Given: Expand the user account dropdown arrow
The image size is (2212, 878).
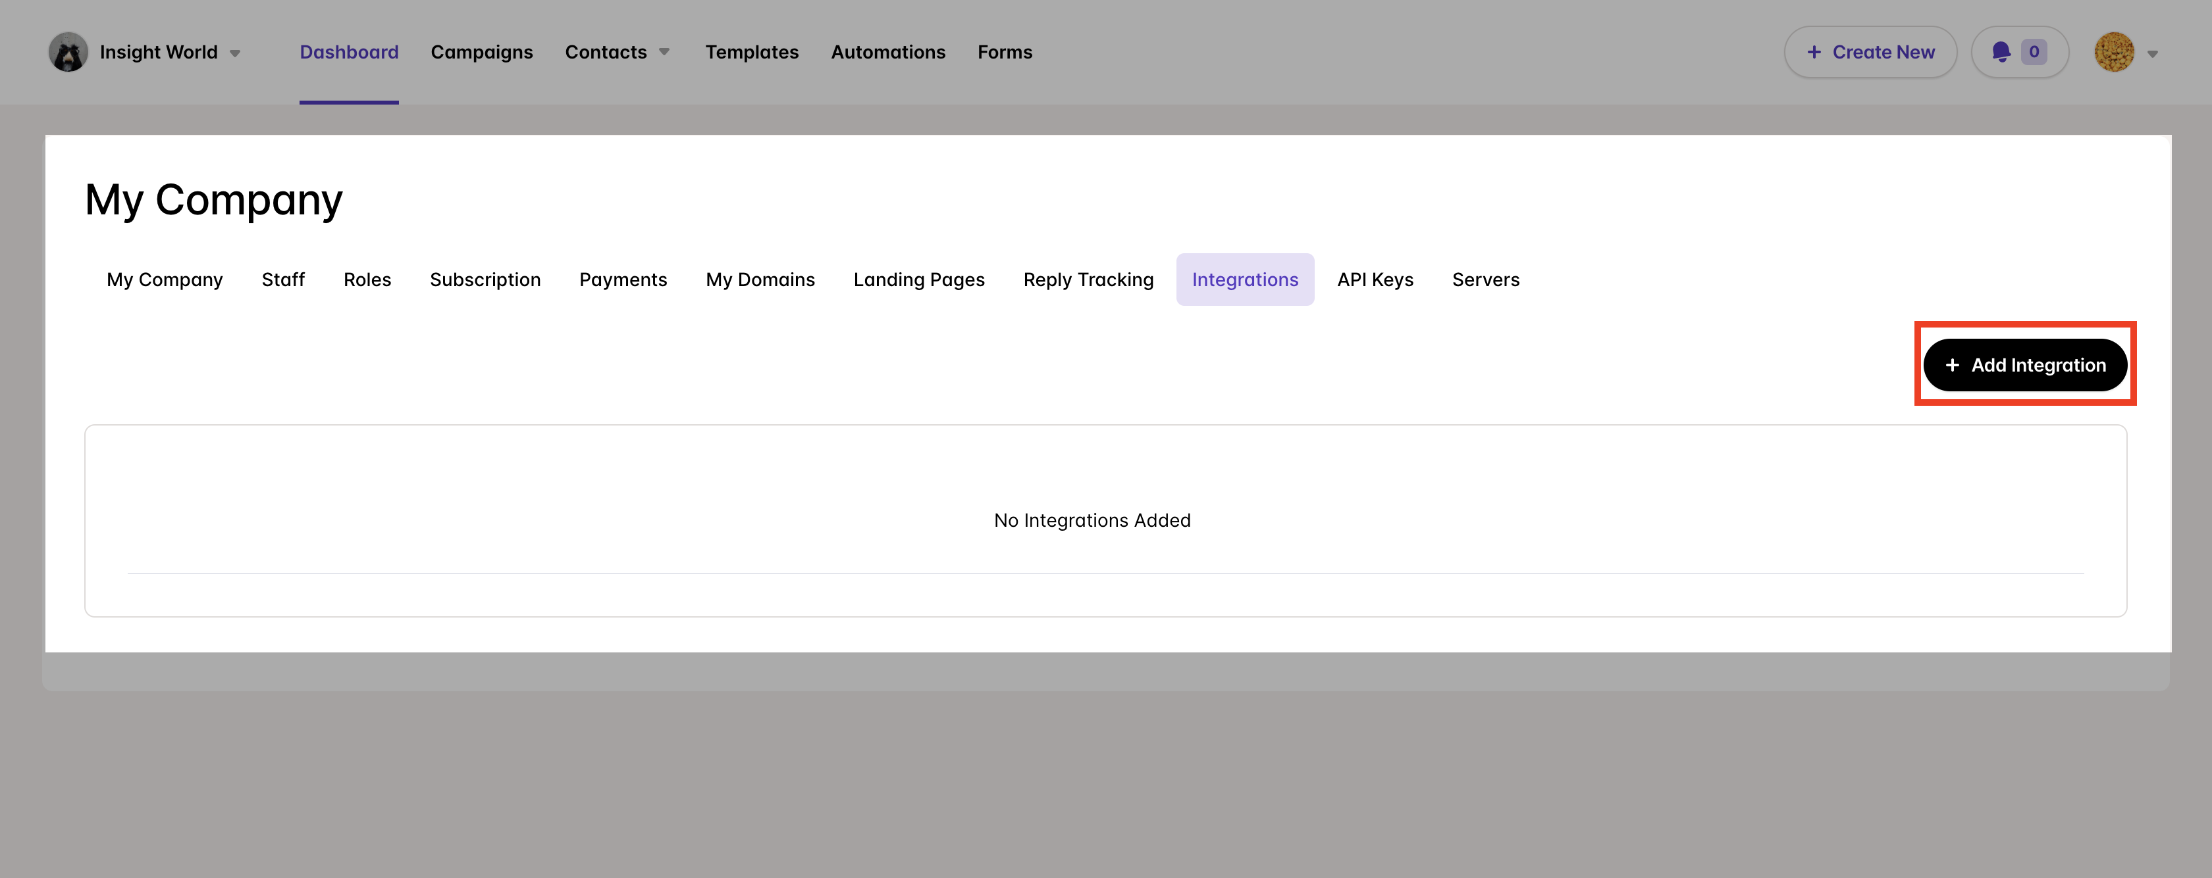Looking at the screenshot, I should click(x=2152, y=54).
